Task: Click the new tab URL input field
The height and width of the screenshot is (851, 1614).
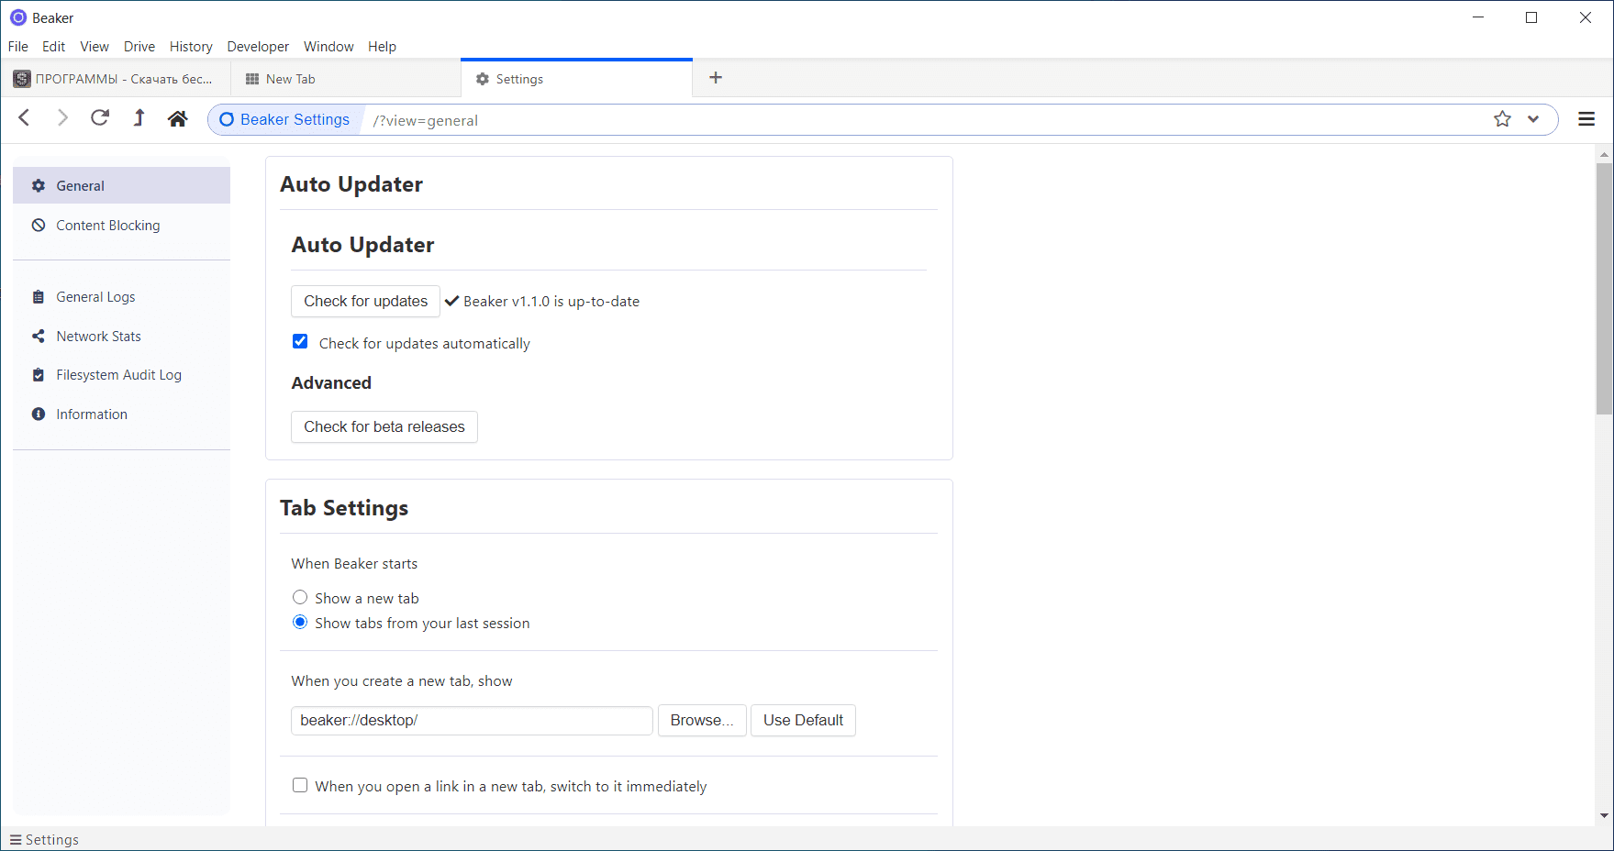Action: point(472,721)
